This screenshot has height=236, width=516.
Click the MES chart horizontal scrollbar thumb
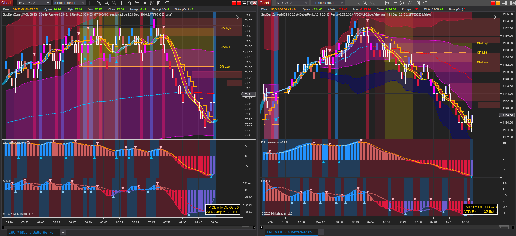pos(504,227)
